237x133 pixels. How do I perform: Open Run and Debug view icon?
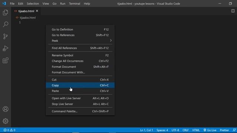click(6, 48)
